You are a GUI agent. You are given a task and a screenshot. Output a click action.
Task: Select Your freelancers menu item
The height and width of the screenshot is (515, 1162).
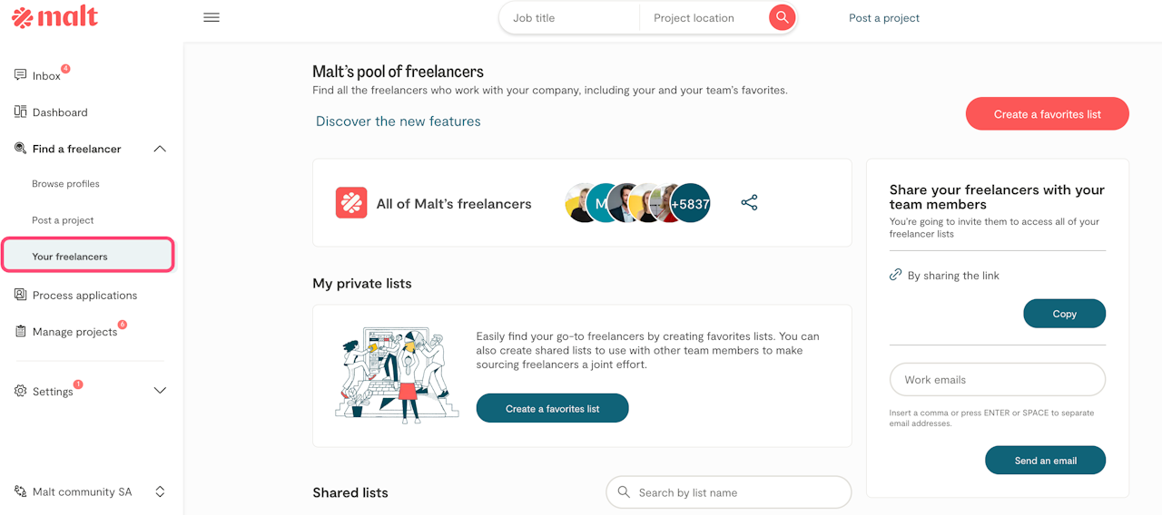(x=70, y=257)
